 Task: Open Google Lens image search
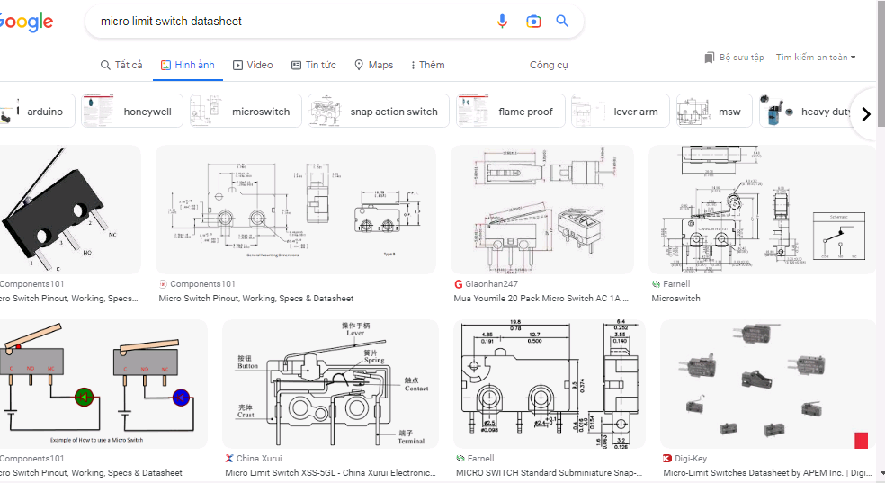point(533,22)
